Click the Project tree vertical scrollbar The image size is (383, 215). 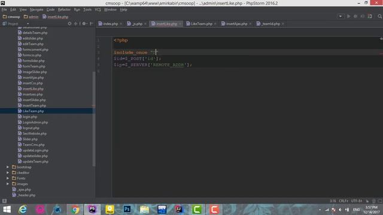tap(94, 119)
